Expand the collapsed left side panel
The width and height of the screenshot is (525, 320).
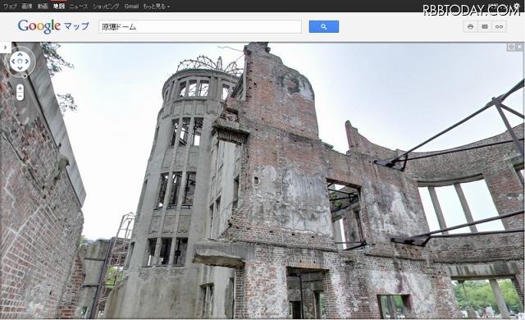click(6, 48)
